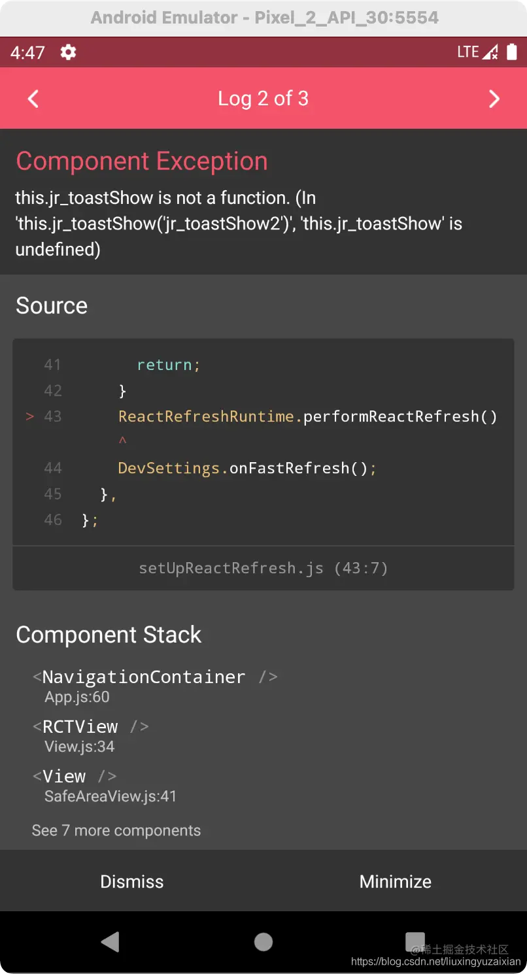Open RCTView stack frame entry
Viewport: 527px width, 974px height.
[x=91, y=735]
